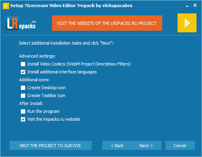Click the 'After Install:' heading text
The image size is (202, 157).
click(31, 103)
